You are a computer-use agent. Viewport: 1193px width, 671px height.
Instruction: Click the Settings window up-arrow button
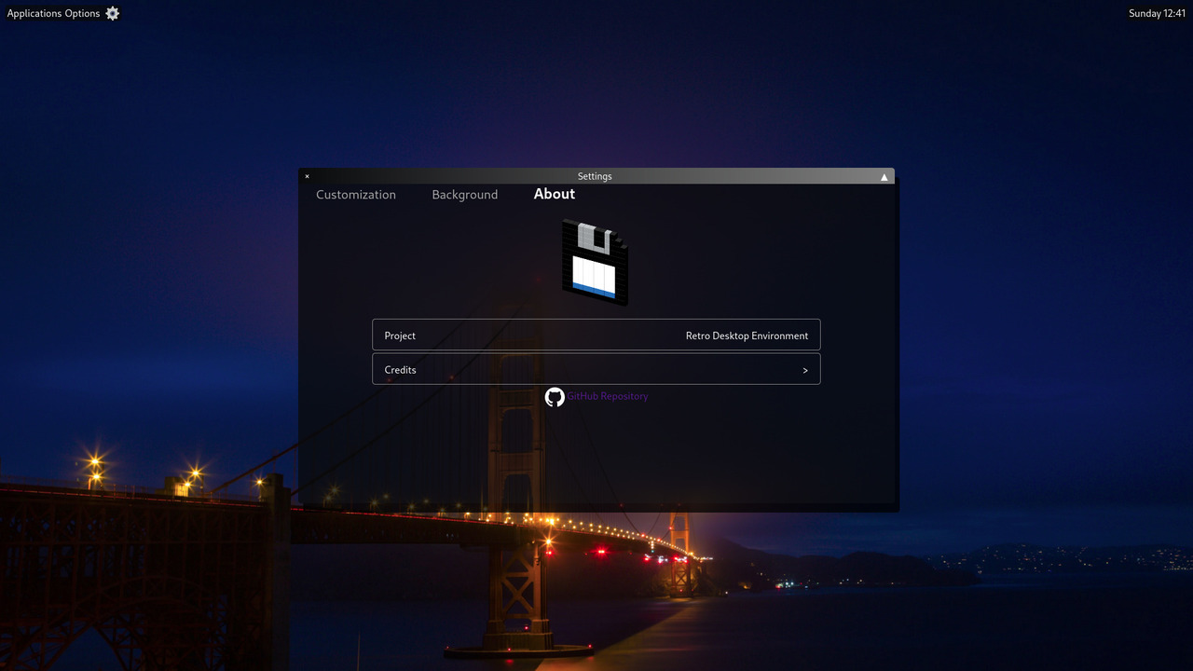[x=884, y=176]
